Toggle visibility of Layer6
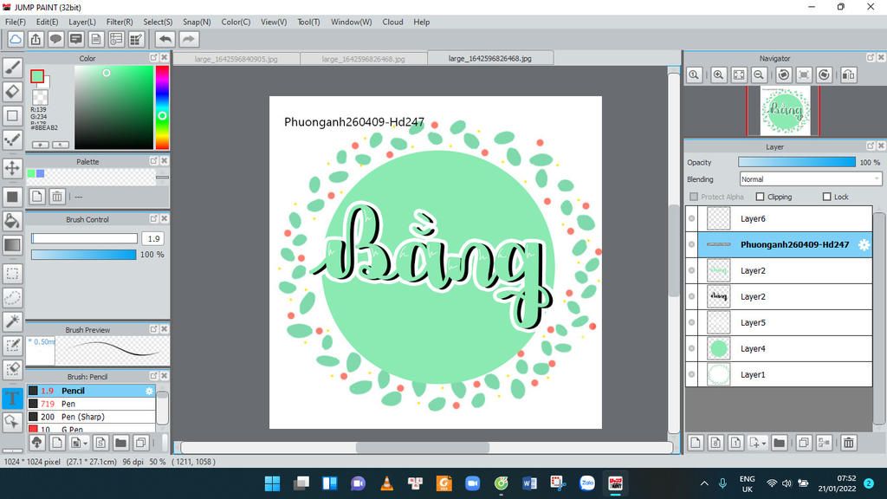Viewport: 887px width, 499px height. [691, 218]
